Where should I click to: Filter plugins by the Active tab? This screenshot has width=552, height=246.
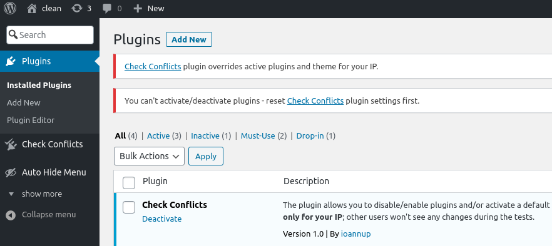coord(158,136)
